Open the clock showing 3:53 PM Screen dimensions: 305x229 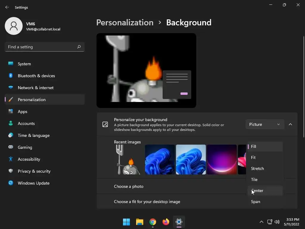(291, 222)
